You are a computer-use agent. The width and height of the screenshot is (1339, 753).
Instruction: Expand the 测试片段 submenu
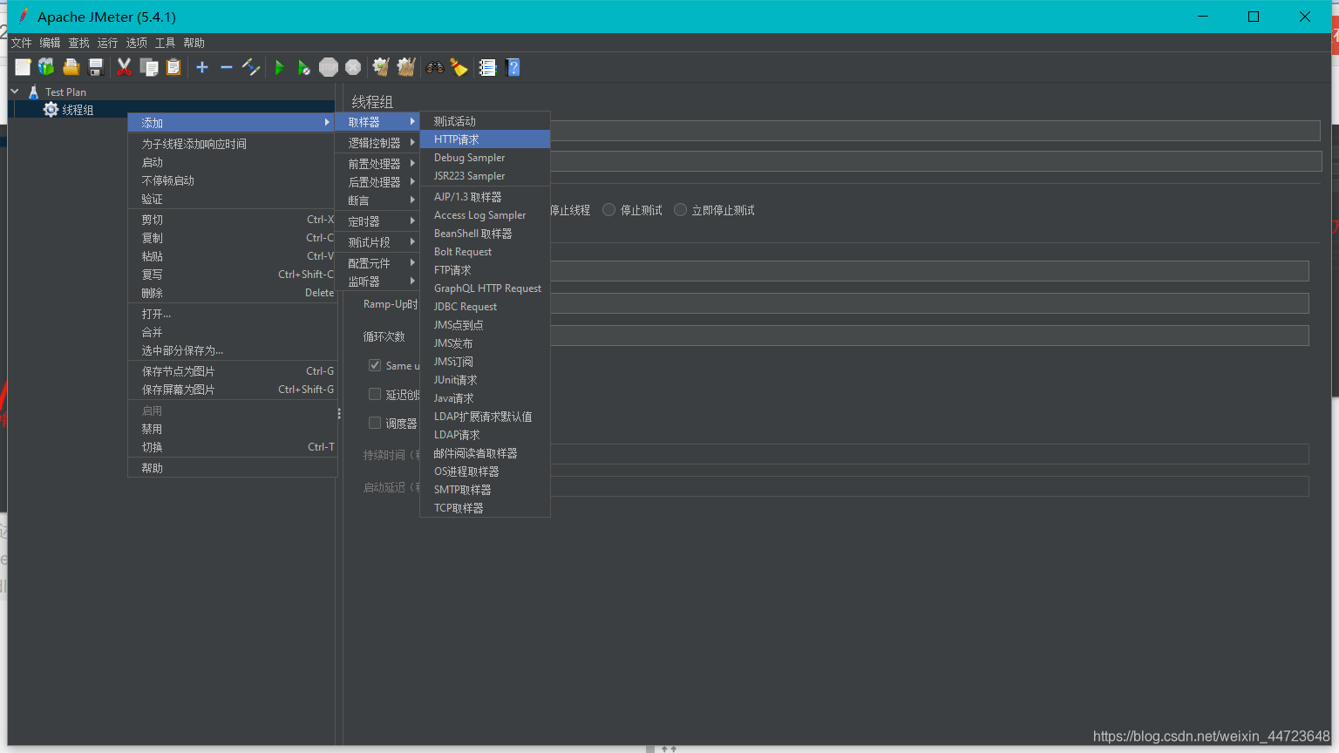(377, 242)
